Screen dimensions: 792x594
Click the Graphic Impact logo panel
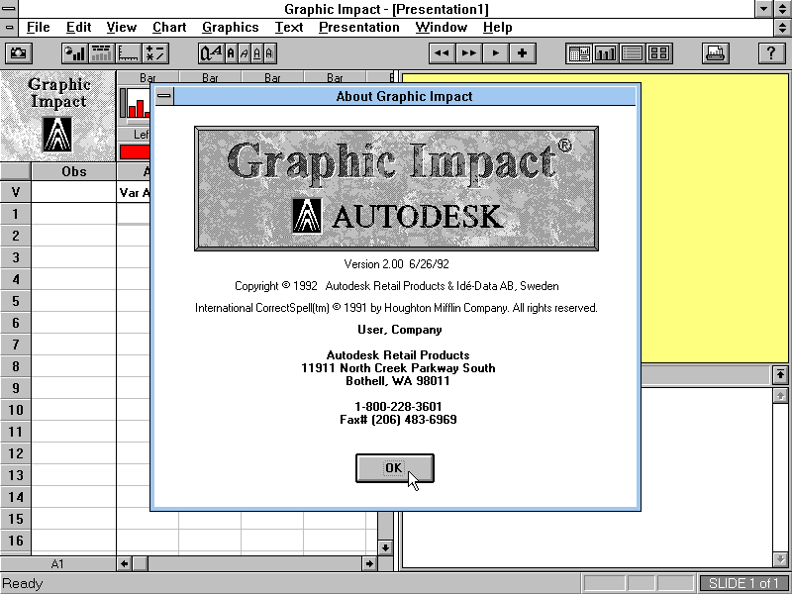[x=58, y=116]
